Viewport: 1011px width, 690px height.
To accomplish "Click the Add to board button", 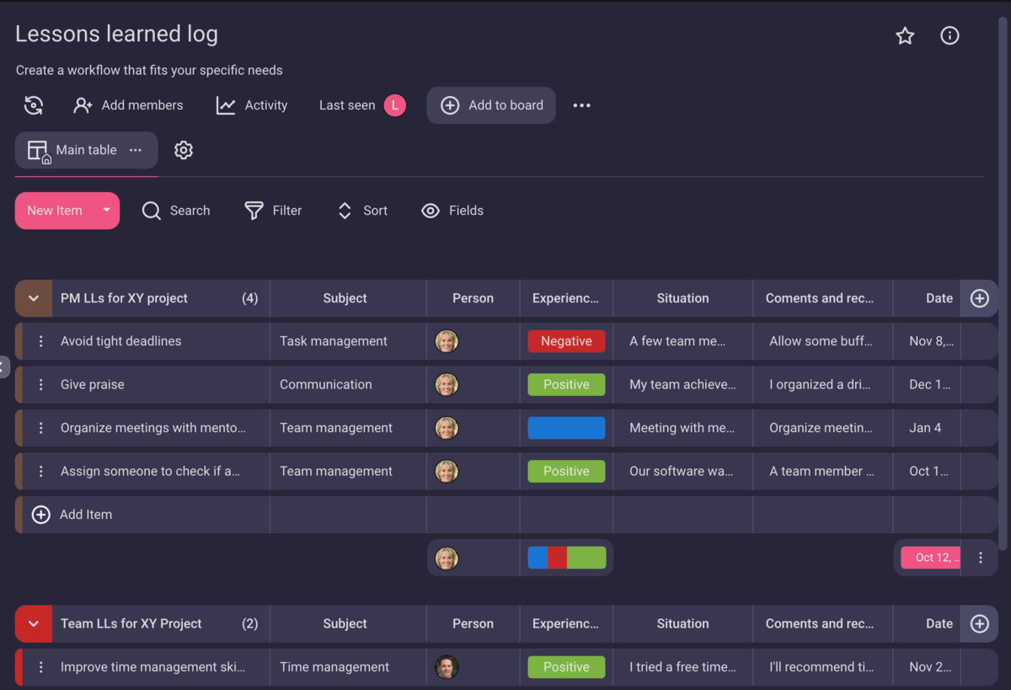I will [491, 105].
